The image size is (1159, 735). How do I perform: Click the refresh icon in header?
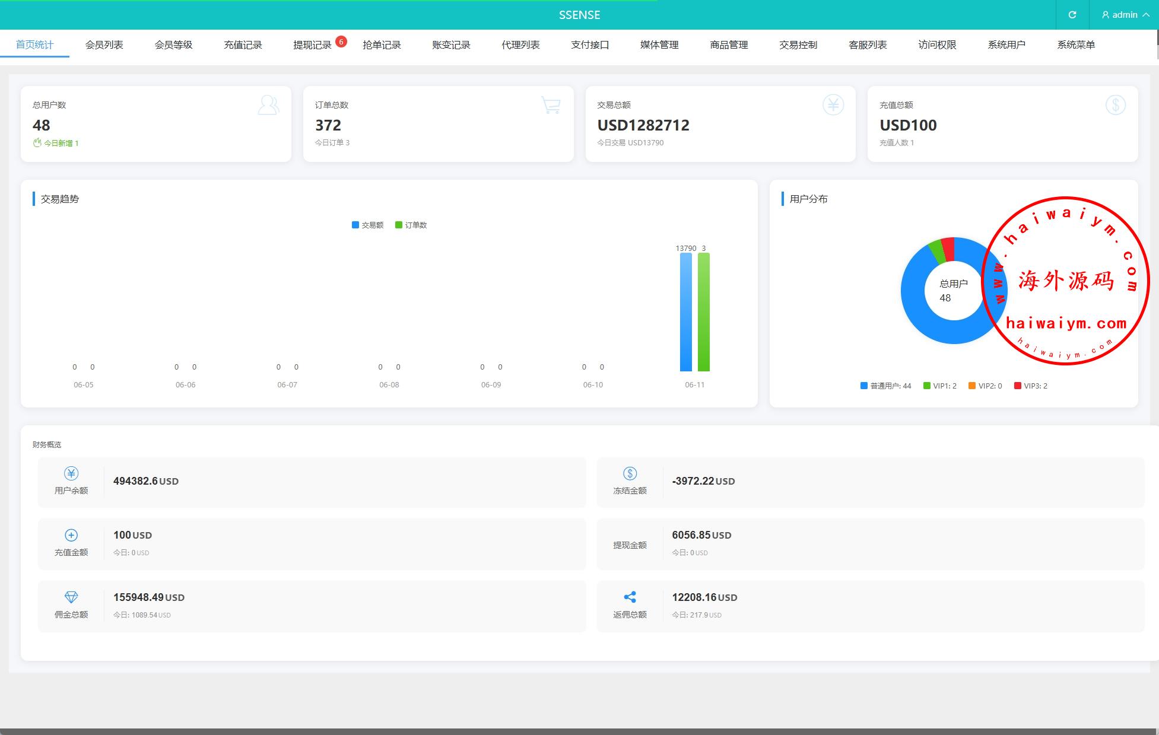(1072, 15)
